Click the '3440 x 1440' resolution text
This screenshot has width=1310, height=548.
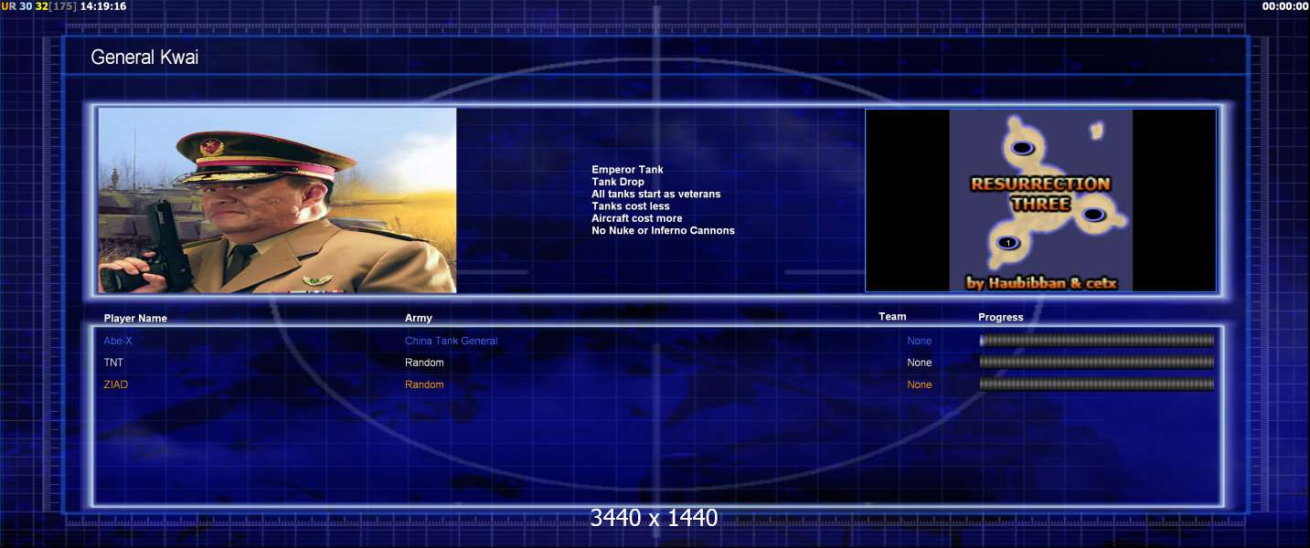tap(655, 518)
